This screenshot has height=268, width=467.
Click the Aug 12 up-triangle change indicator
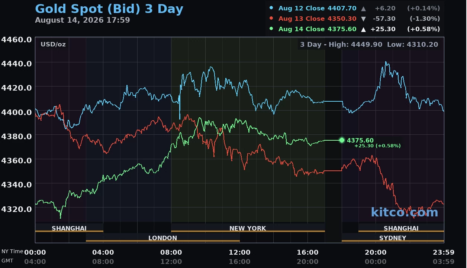pyautogui.click(x=364, y=8)
